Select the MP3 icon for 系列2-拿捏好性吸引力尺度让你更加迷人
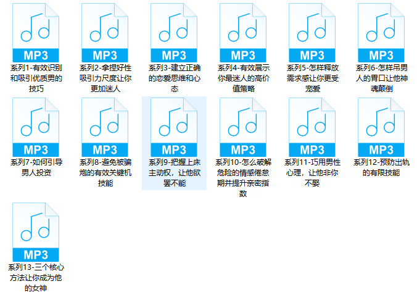Image resolution: width=417 pixels, height=305 pixels. coord(105,33)
